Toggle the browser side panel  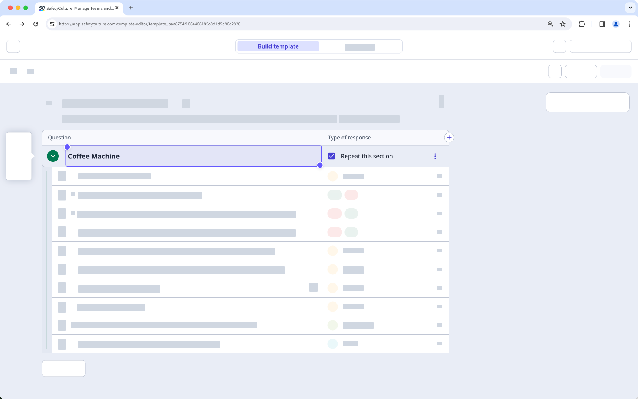602,24
